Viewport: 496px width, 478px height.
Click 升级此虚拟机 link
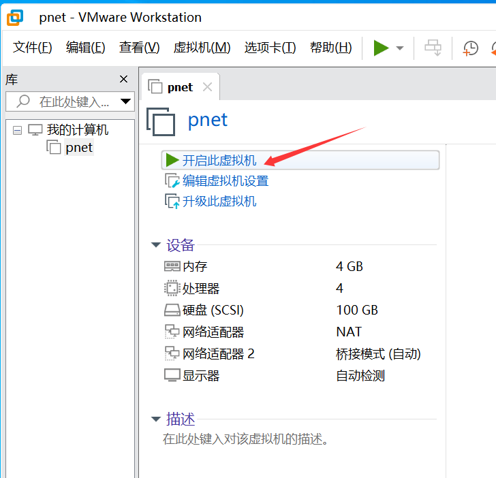tap(219, 201)
